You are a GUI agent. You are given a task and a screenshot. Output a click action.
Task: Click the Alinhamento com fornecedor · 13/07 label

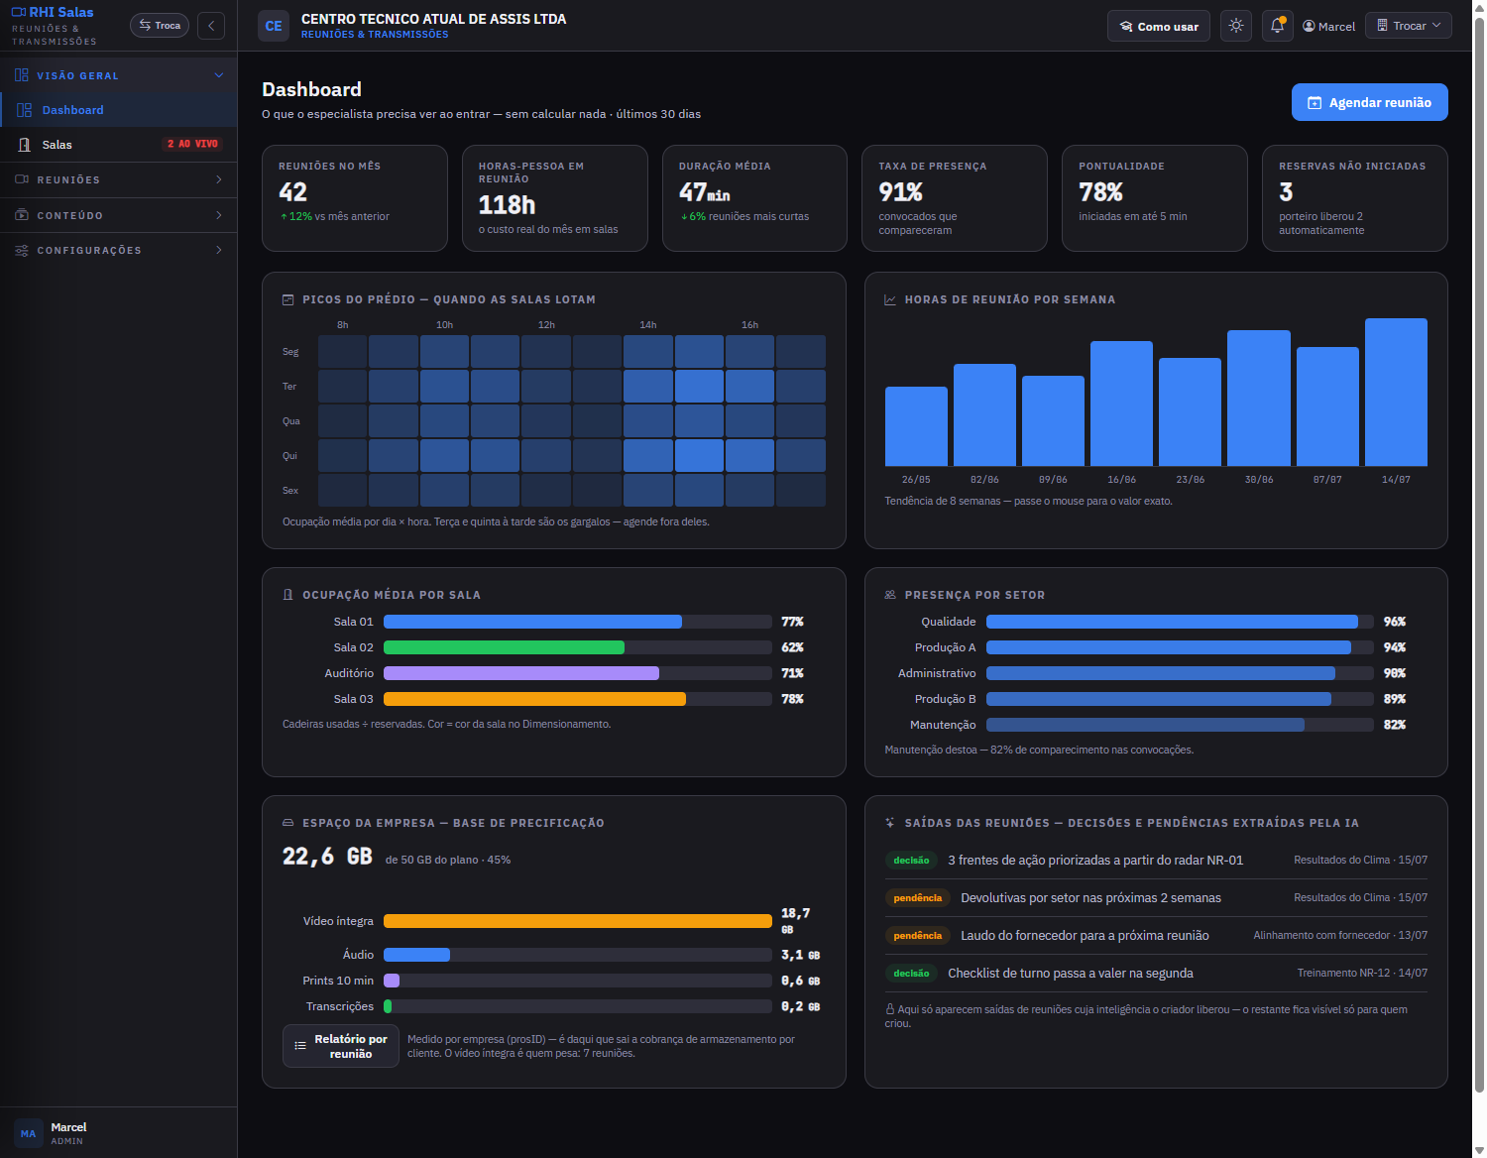pos(1340,936)
